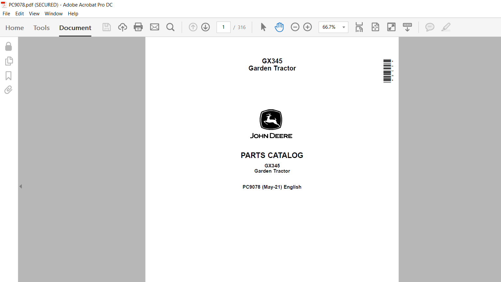Open the View menu

click(34, 14)
